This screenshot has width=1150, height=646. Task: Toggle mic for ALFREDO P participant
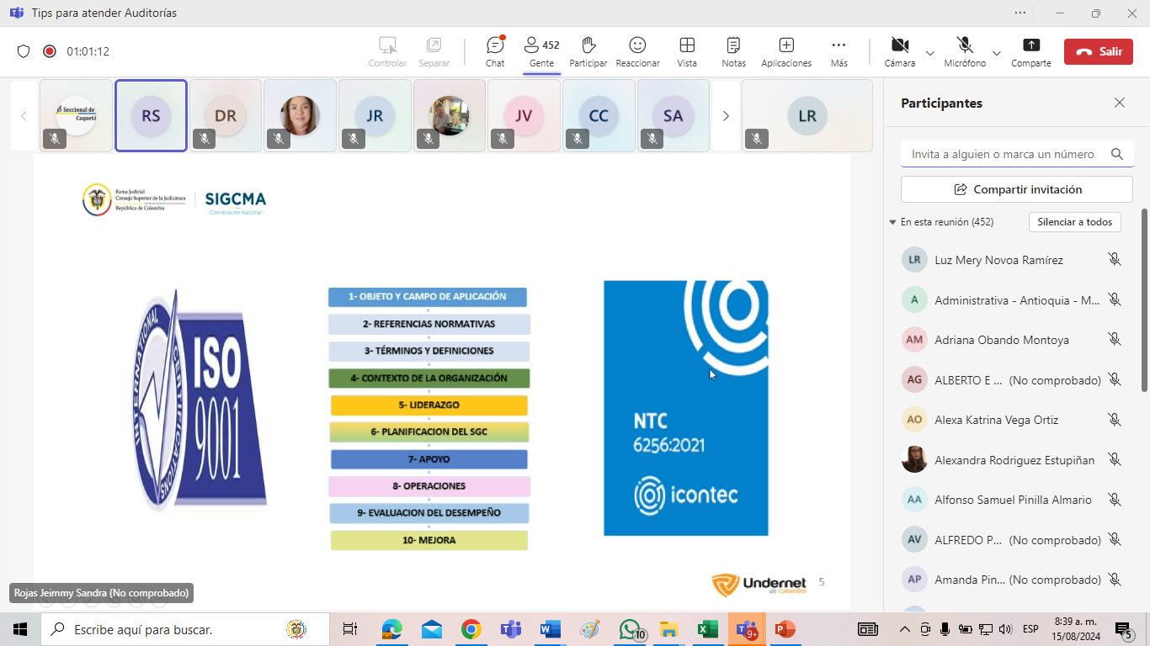[1115, 540]
